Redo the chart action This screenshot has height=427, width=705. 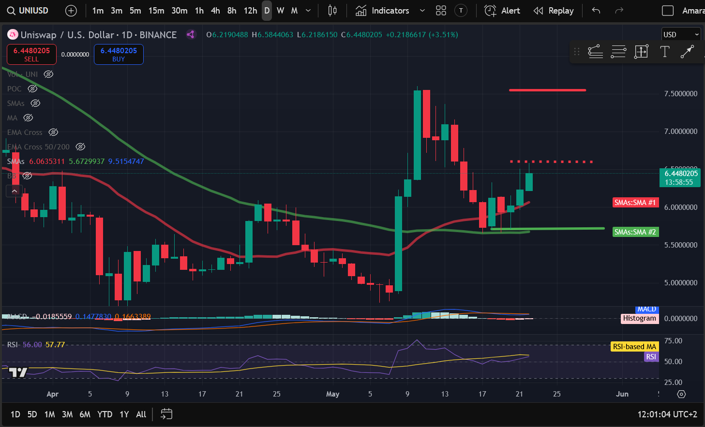619,11
